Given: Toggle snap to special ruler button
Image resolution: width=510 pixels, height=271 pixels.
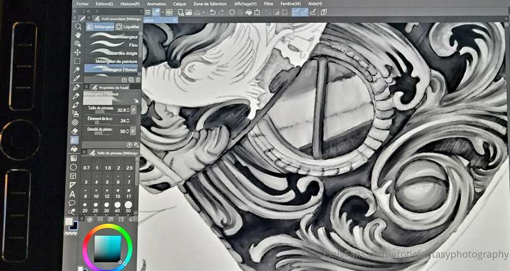Looking at the screenshot, I should (305, 12).
